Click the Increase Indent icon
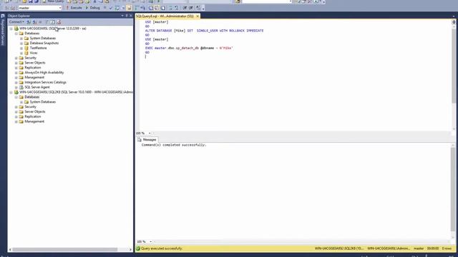 pos(191,8)
